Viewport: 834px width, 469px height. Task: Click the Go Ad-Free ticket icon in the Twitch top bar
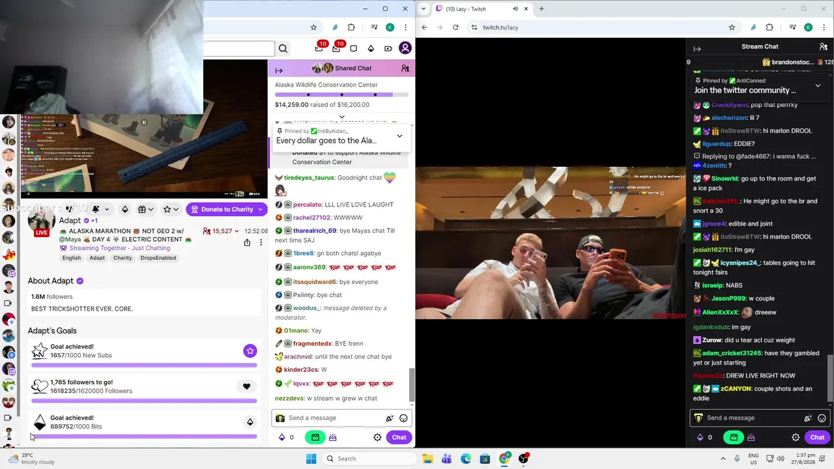point(388,48)
